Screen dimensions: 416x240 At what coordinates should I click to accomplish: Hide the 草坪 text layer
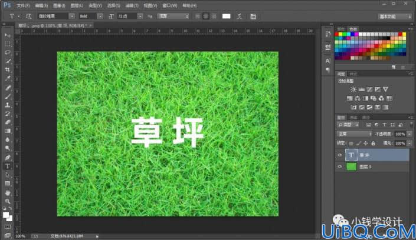pos(340,155)
